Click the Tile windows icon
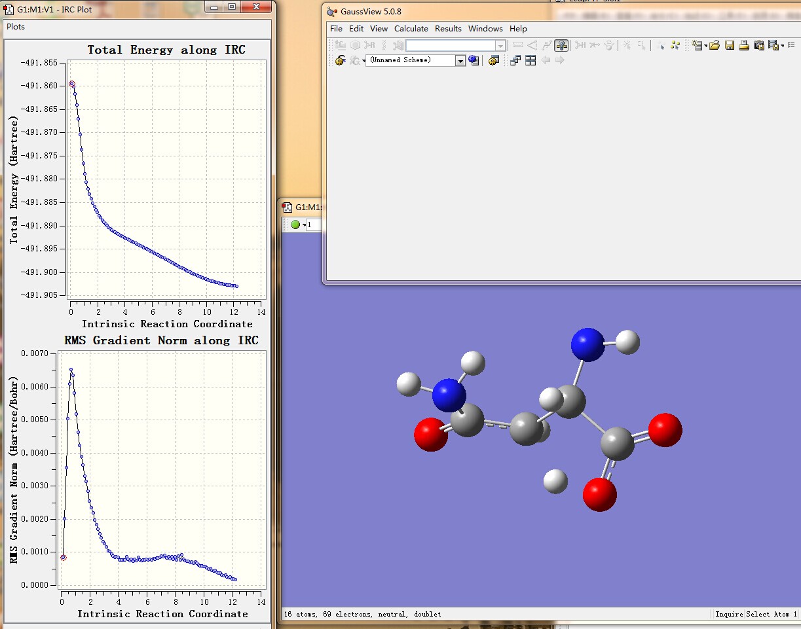This screenshot has width=801, height=629. (531, 60)
